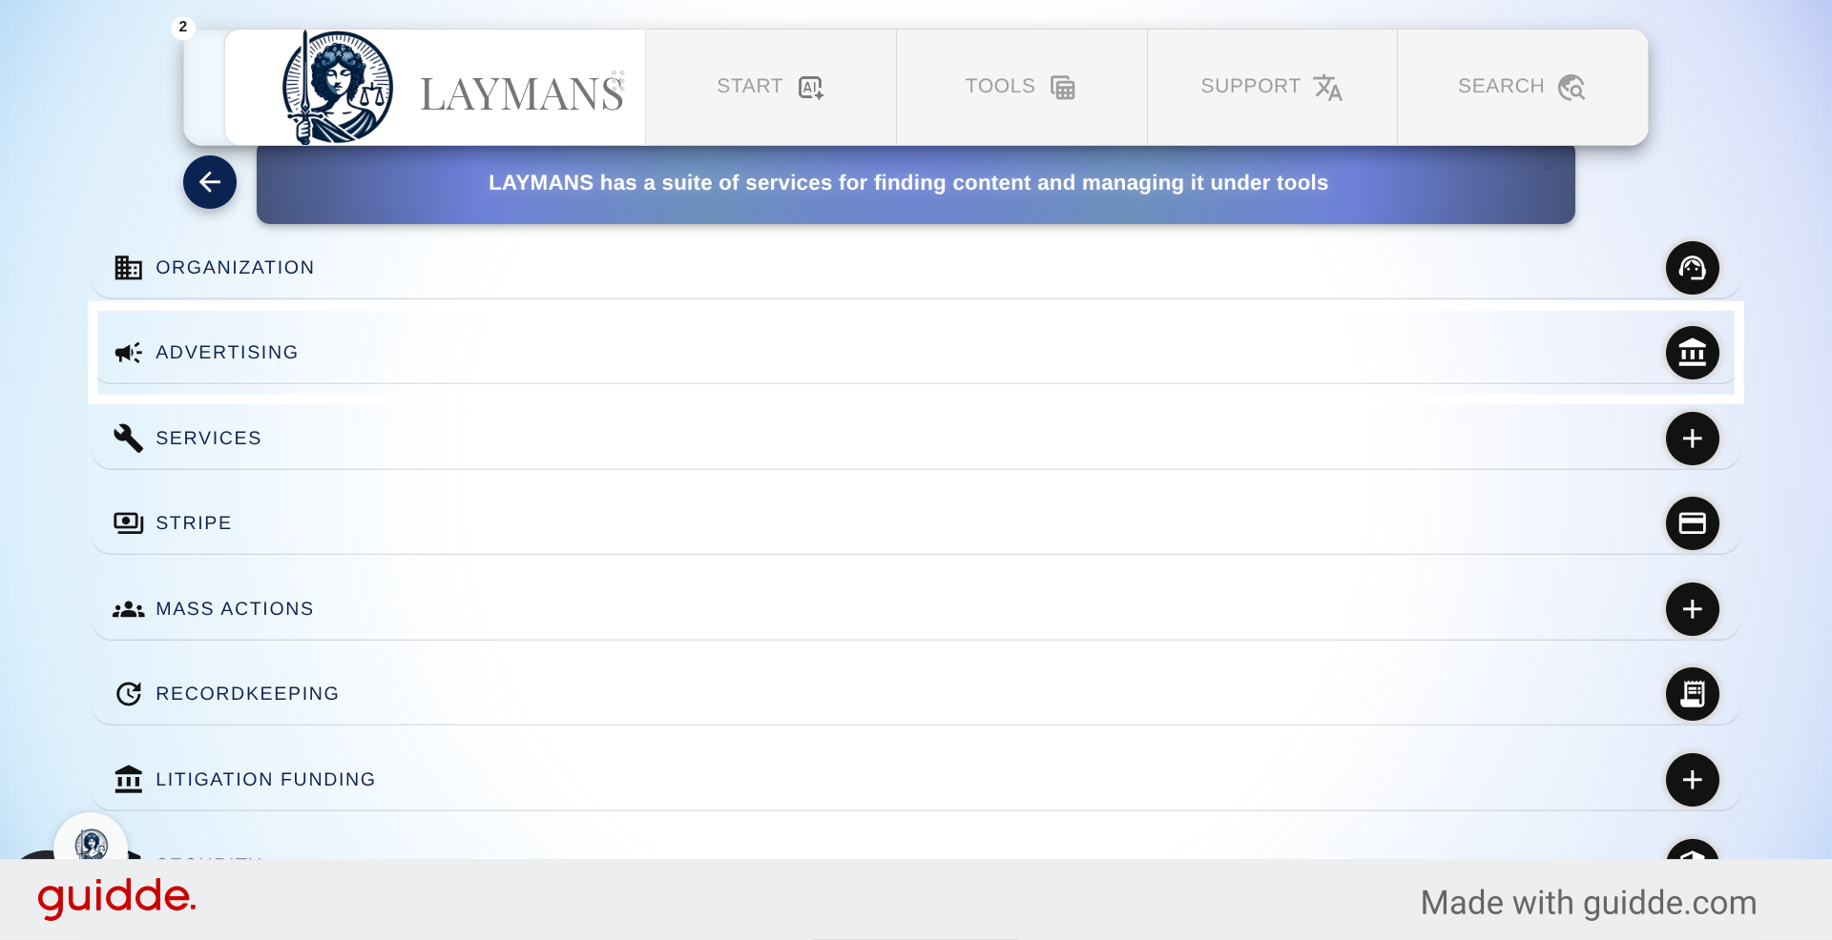Image resolution: width=1832 pixels, height=940 pixels.
Task: Expand SERVICES with the plus button
Action: pos(1693,439)
